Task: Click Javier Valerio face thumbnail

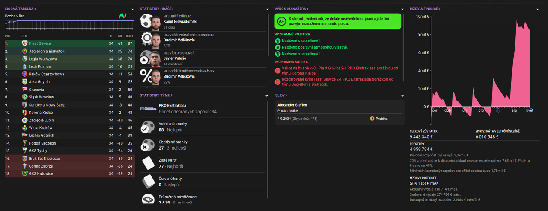Action: [156, 59]
